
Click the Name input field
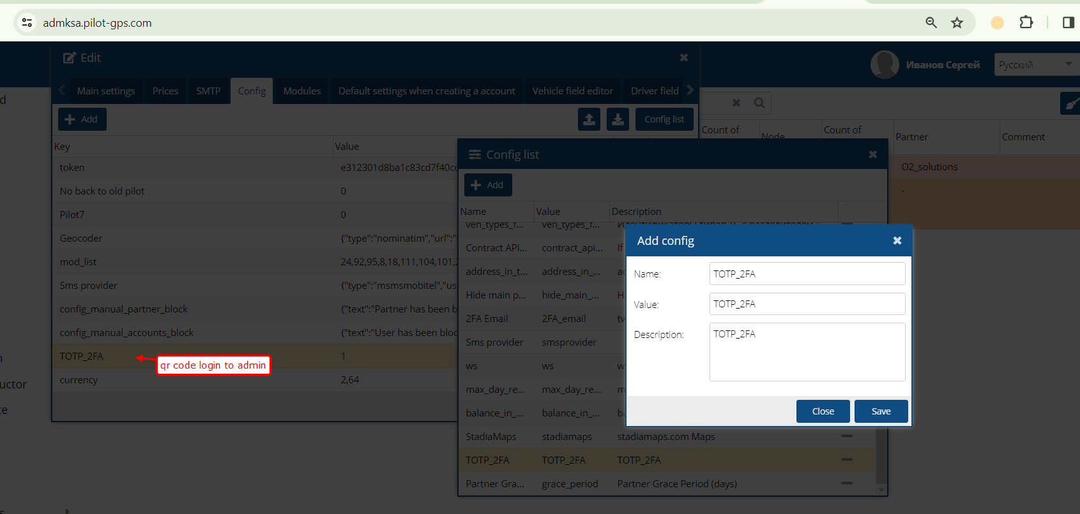pos(807,274)
